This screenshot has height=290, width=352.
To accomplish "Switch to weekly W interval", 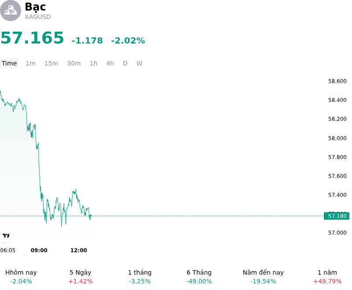I will click(x=139, y=63).
